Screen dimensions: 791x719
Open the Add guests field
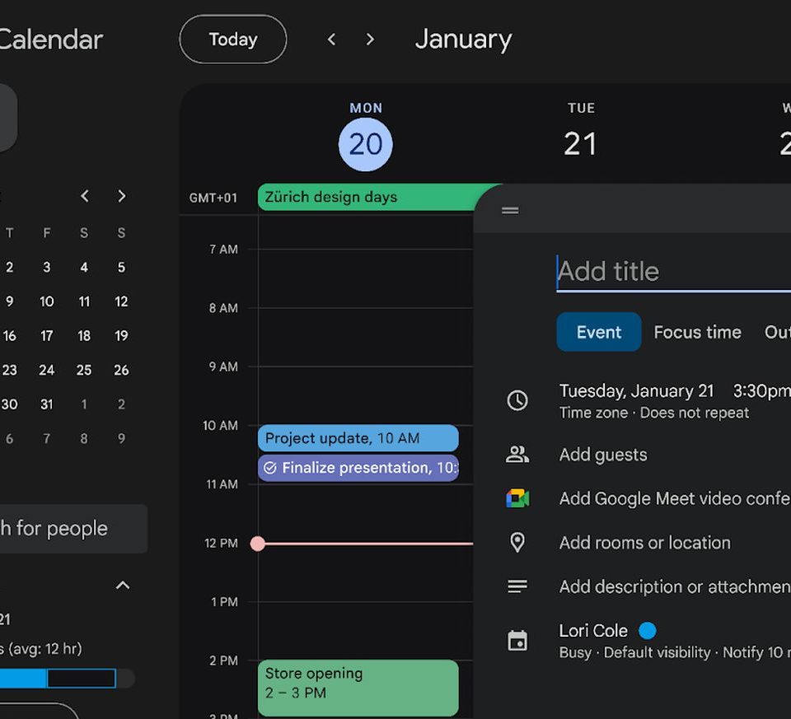pos(603,455)
